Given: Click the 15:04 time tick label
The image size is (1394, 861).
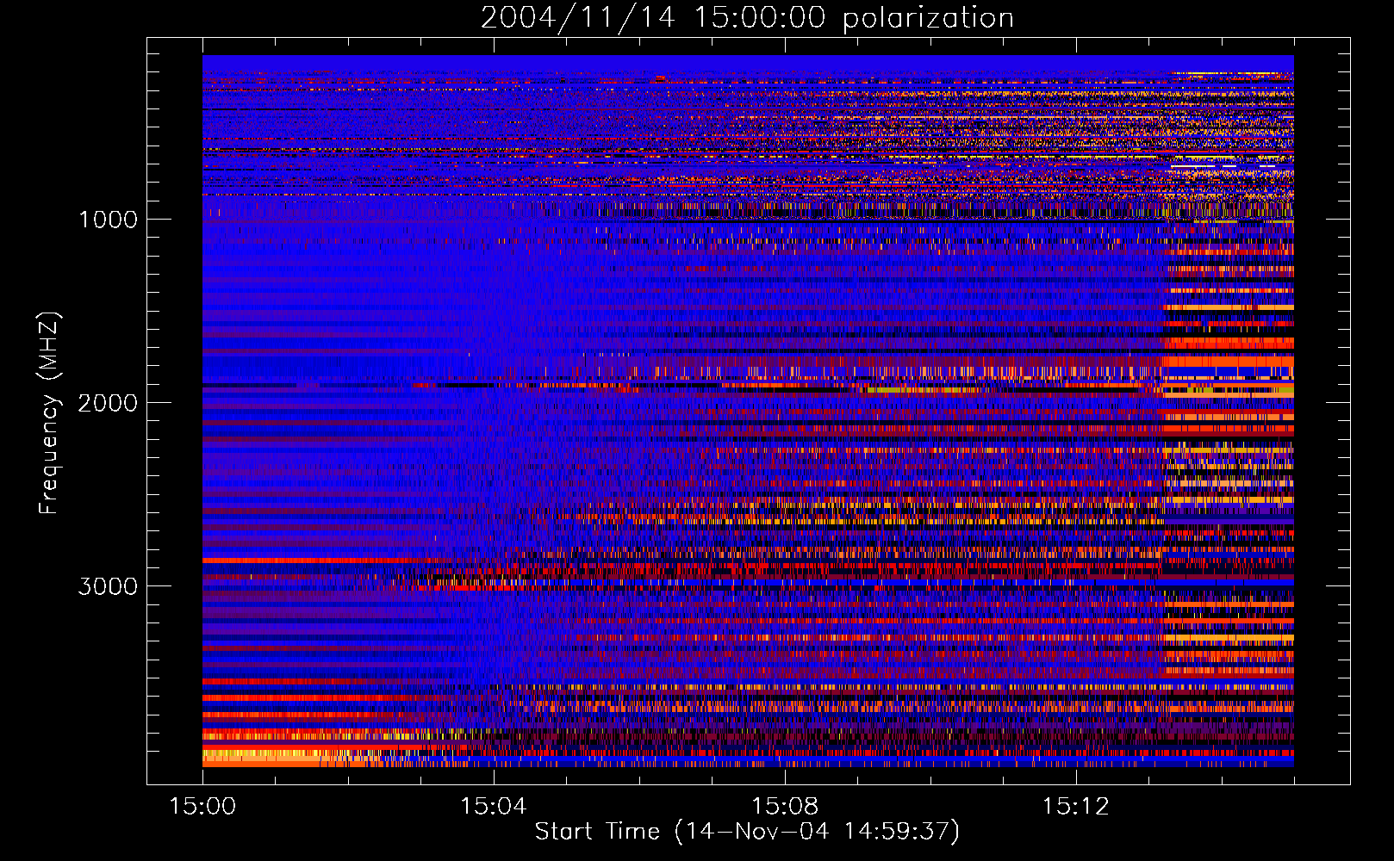Looking at the screenshot, I should [x=494, y=807].
